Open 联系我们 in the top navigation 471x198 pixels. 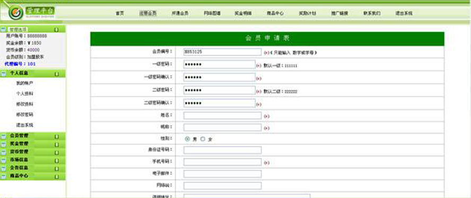[x=372, y=13]
